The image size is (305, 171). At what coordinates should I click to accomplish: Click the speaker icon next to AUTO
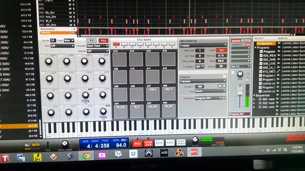[27, 145]
